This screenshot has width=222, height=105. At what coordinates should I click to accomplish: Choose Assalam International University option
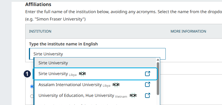click(95, 85)
